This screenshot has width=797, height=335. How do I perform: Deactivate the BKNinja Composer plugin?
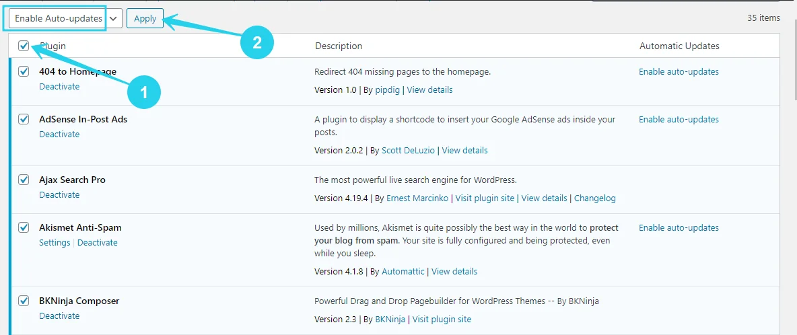point(59,315)
